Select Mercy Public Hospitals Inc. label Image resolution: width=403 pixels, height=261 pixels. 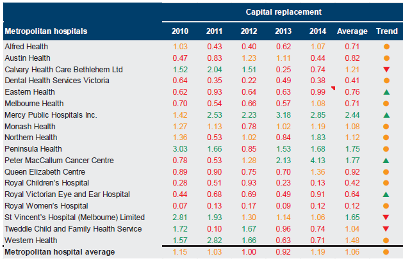coord(51,115)
